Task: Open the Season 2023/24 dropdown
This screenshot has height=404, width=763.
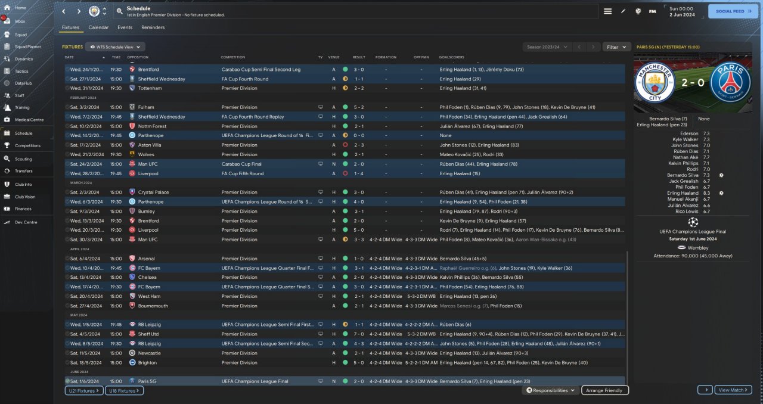Action: [547, 46]
